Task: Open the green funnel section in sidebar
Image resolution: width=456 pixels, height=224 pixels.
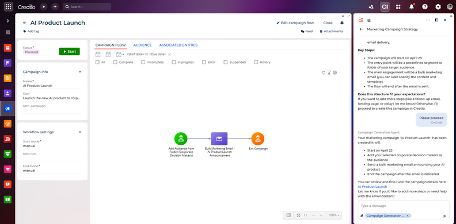Action: [7, 154]
